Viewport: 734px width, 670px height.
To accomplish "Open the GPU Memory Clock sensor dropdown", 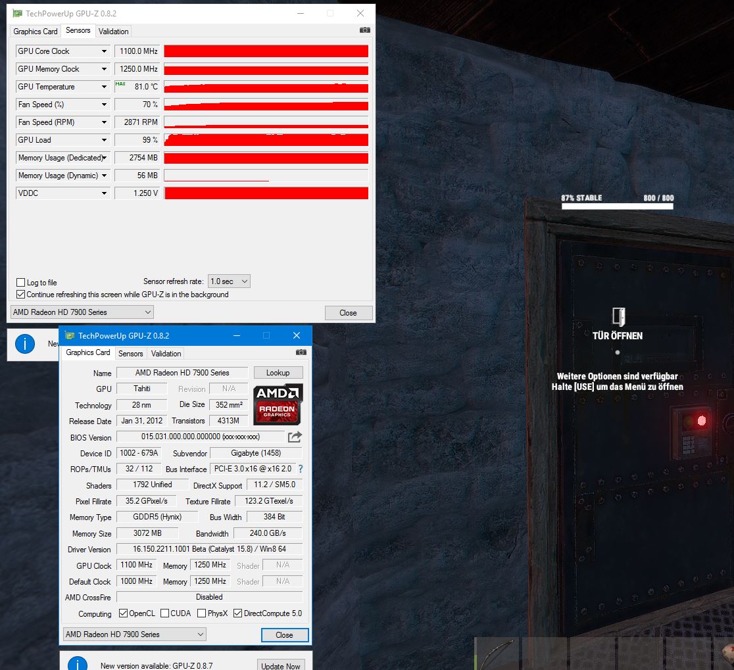I will (104, 69).
